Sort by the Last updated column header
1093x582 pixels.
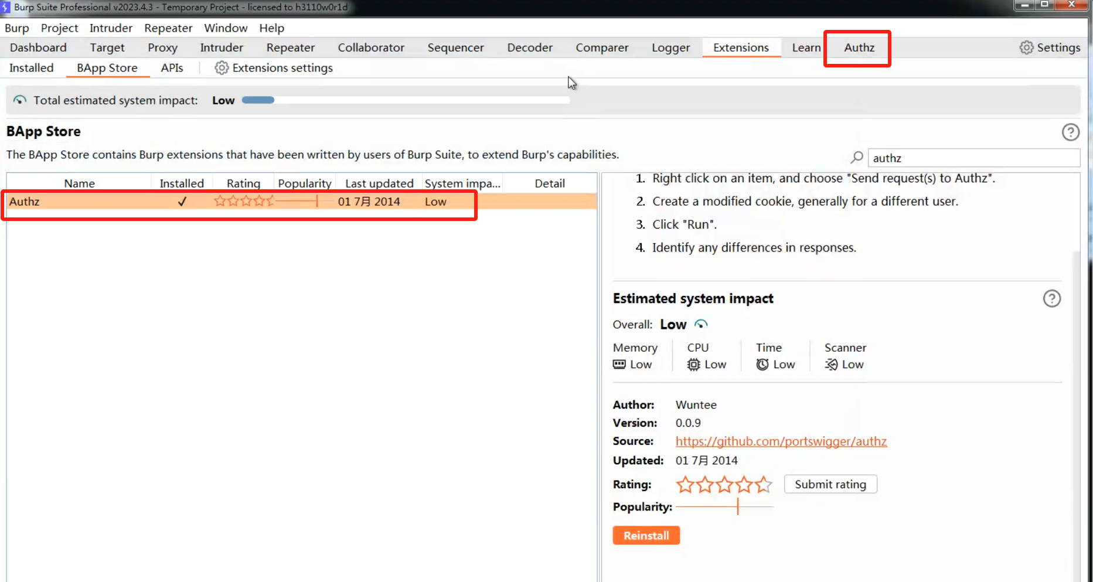pyautogui.click(x=379, y=183)
